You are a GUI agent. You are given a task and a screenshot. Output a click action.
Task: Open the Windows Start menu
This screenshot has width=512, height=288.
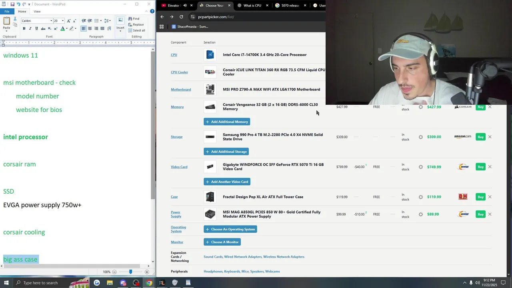[7, 283]
